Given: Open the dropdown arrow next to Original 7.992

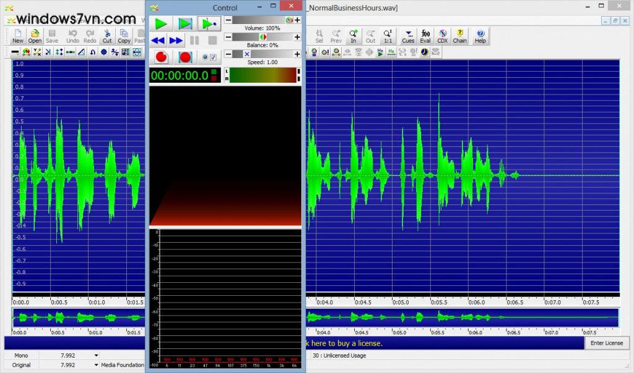Looking at the screenshot, I should coord(96,365).
